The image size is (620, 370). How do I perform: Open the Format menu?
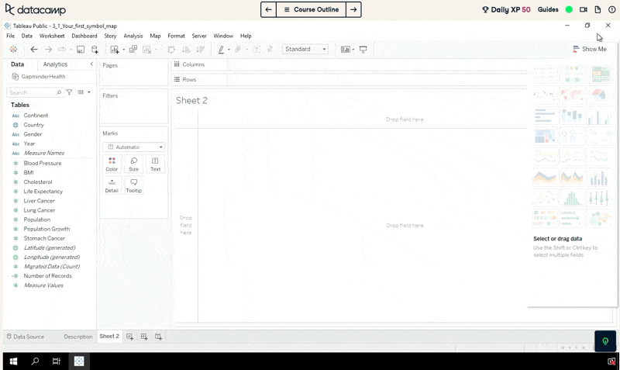(x=176, y=36)
